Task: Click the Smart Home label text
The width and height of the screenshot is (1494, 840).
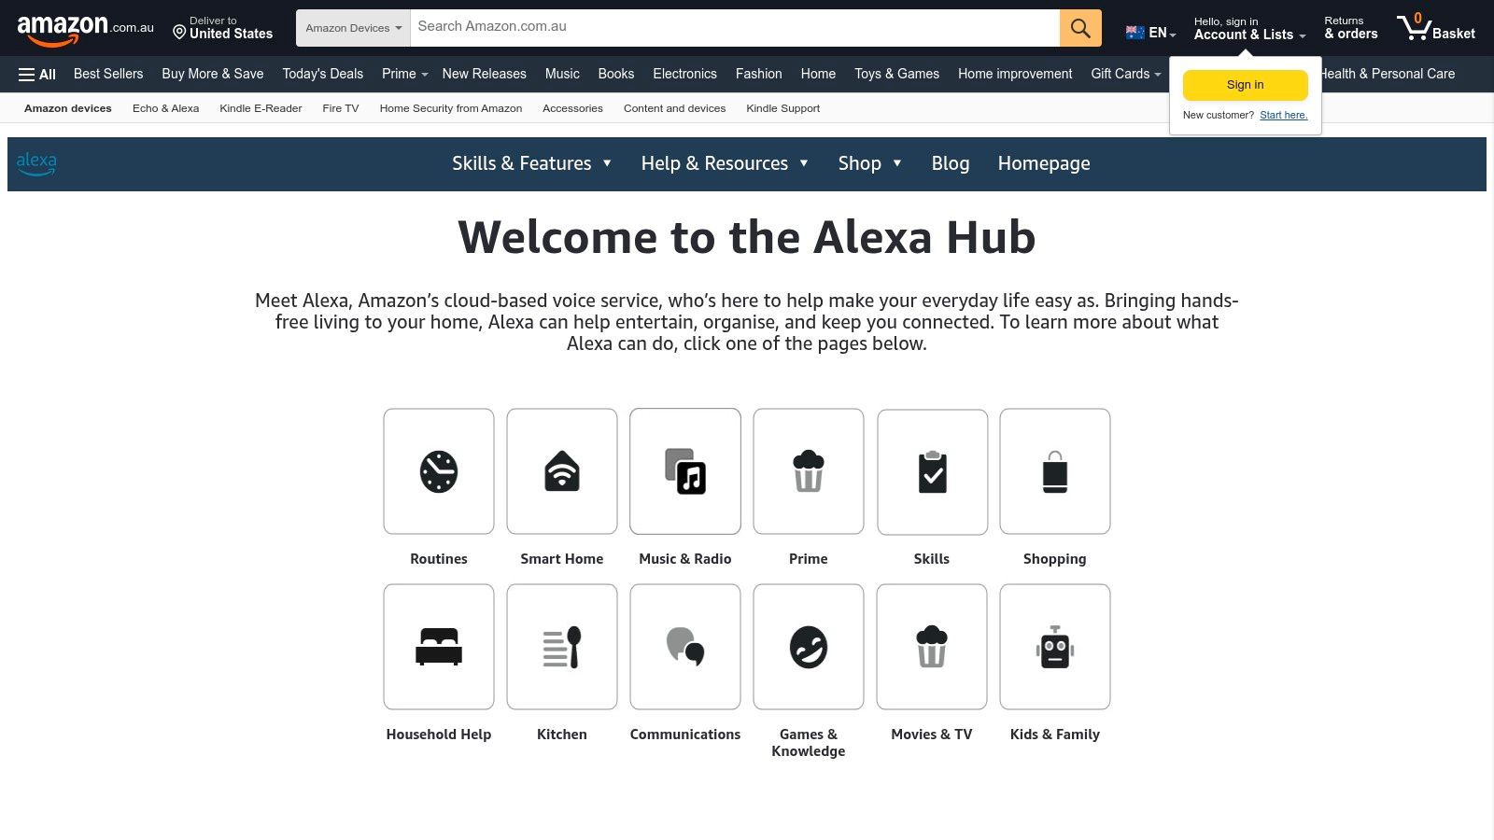Action: click(562, 559)
